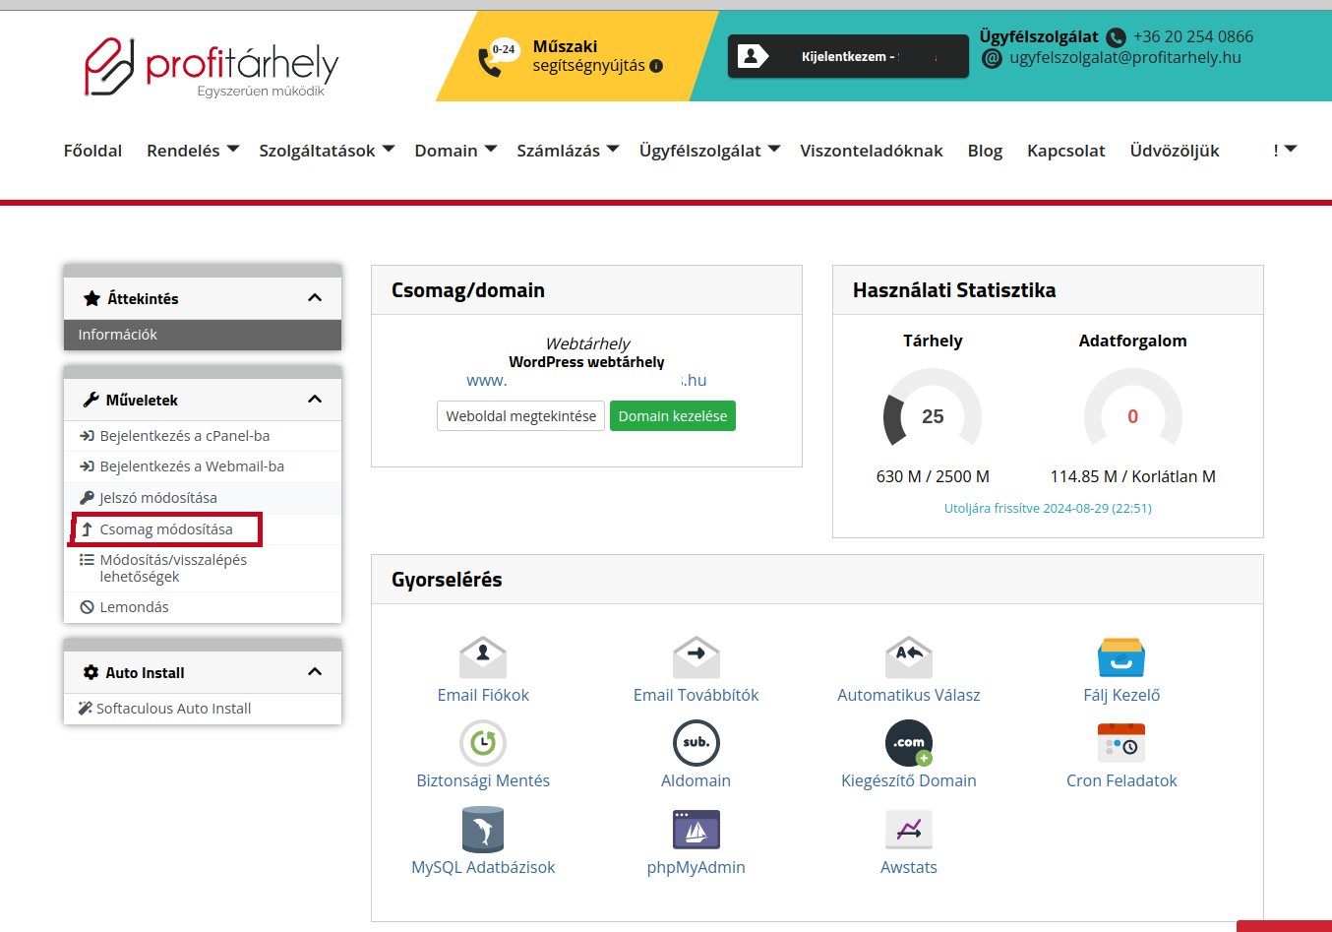Click the Jelszó módosítása link
The width and height of the screenshot is (1332, 932).
[158, 498]
